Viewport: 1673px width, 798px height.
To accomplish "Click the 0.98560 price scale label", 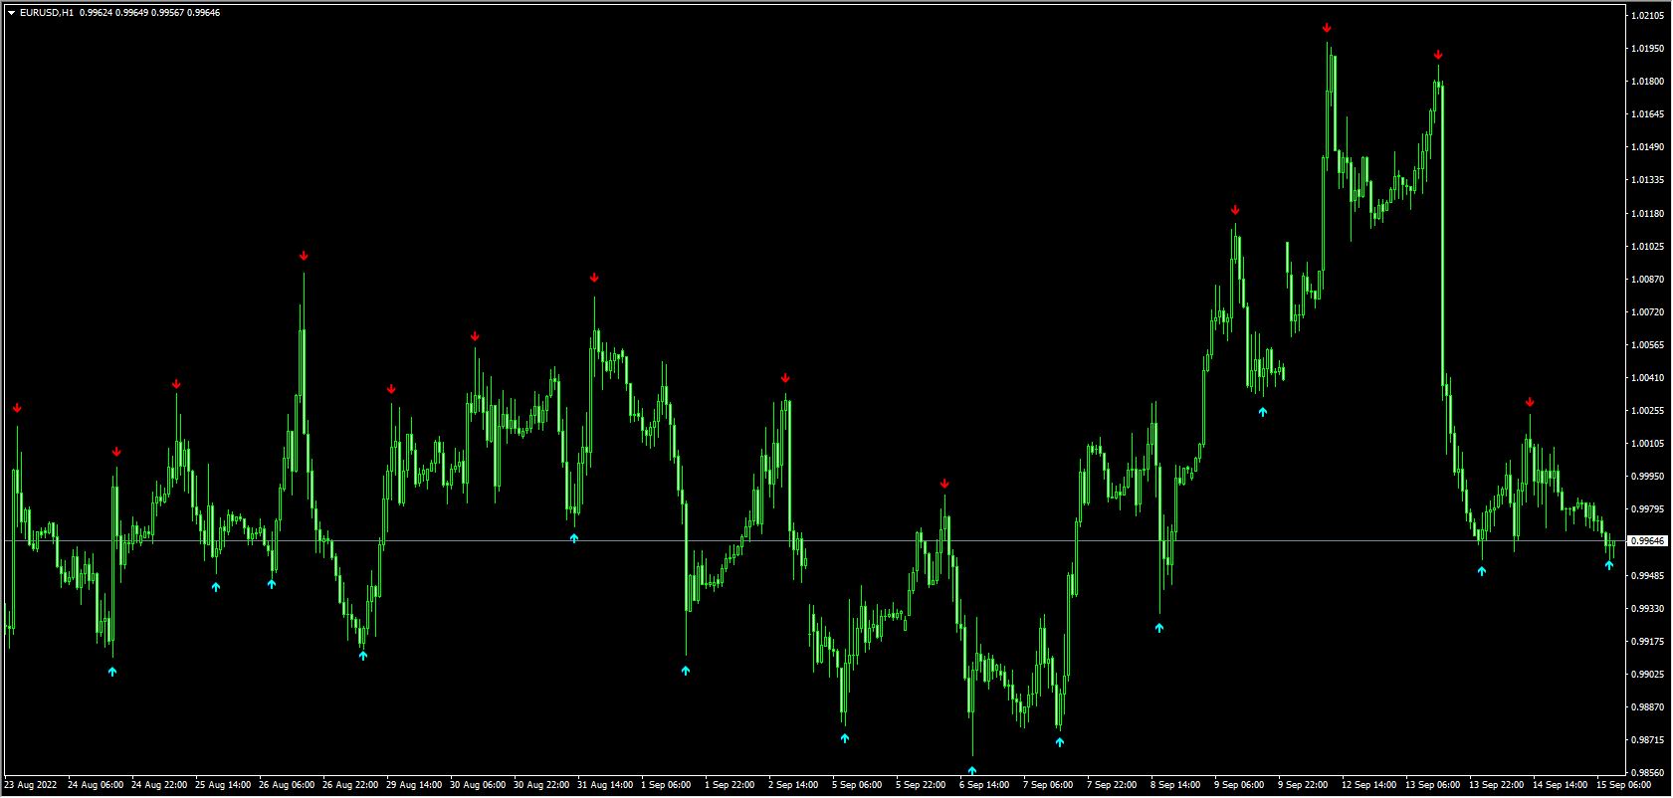I will point(1648,773).
